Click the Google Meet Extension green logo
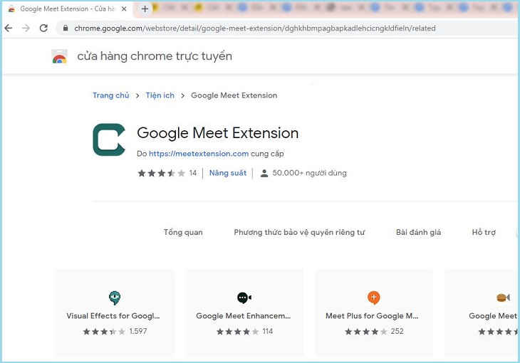This screenshot has height=363, width=520. click(x=109, y=140)
